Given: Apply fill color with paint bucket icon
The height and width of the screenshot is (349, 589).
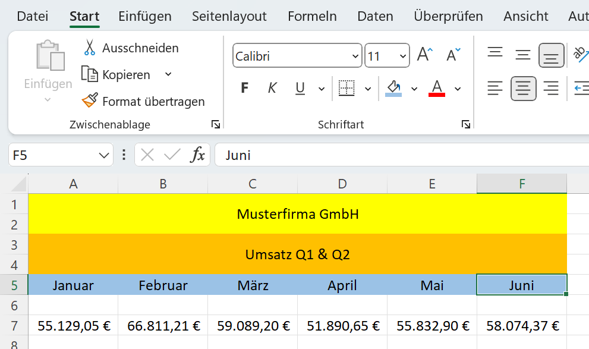Looking at the screenshot, I should pos(393,89).
